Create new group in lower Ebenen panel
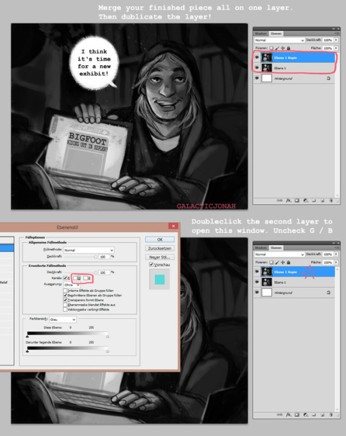The width and height of the screenshot is (346, 436). pos(314,414)
